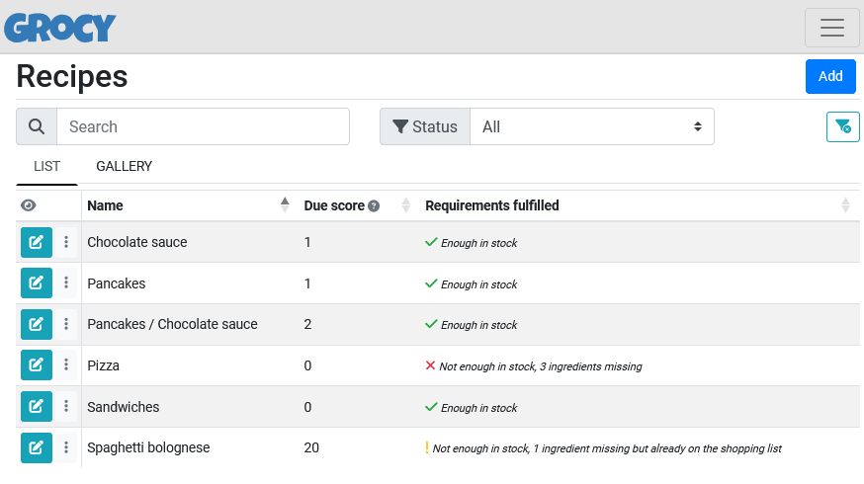Edit the Spaghetti bolognese recipe
The height and width of the screenshot is (484, 864).
tap(36, 447)
